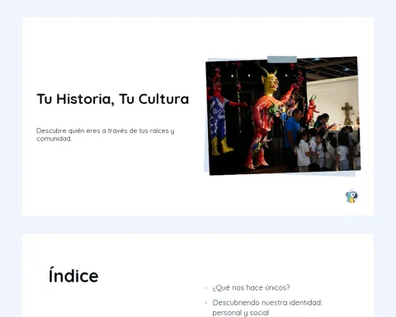Click the blue-dressed figure's yellow boots

click(x=222, y=146)
